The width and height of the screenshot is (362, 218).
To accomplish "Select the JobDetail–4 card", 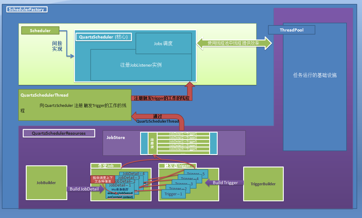I will click(134, 174).
